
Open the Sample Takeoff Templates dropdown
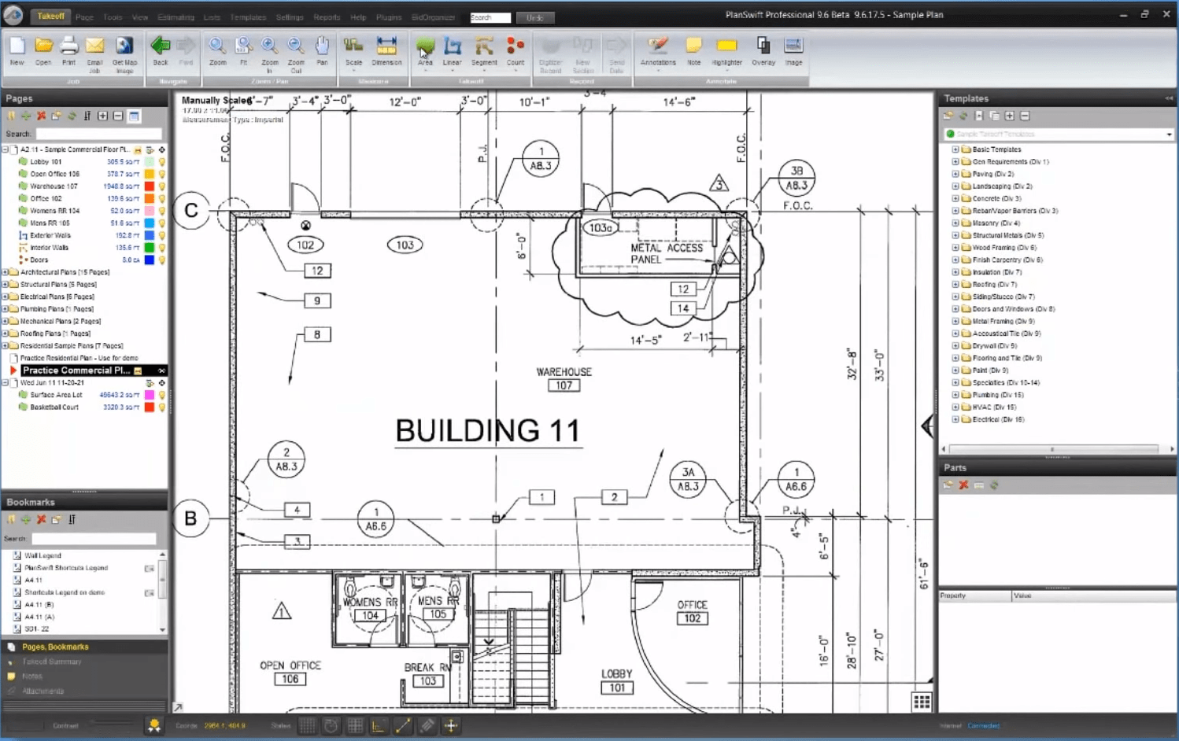click(x=1169, y=135)
